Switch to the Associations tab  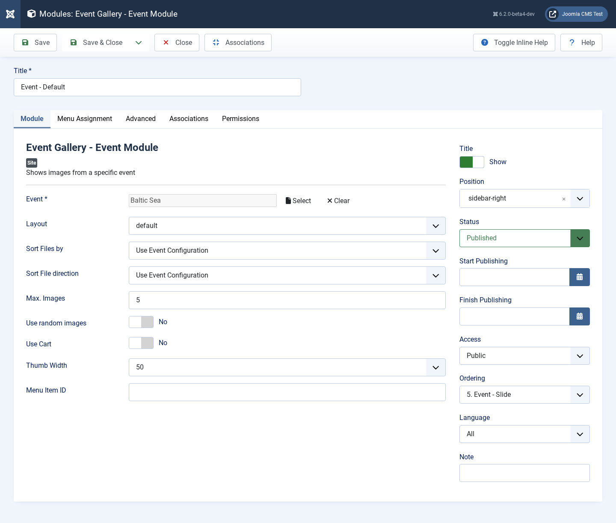[x=189, y=119]
